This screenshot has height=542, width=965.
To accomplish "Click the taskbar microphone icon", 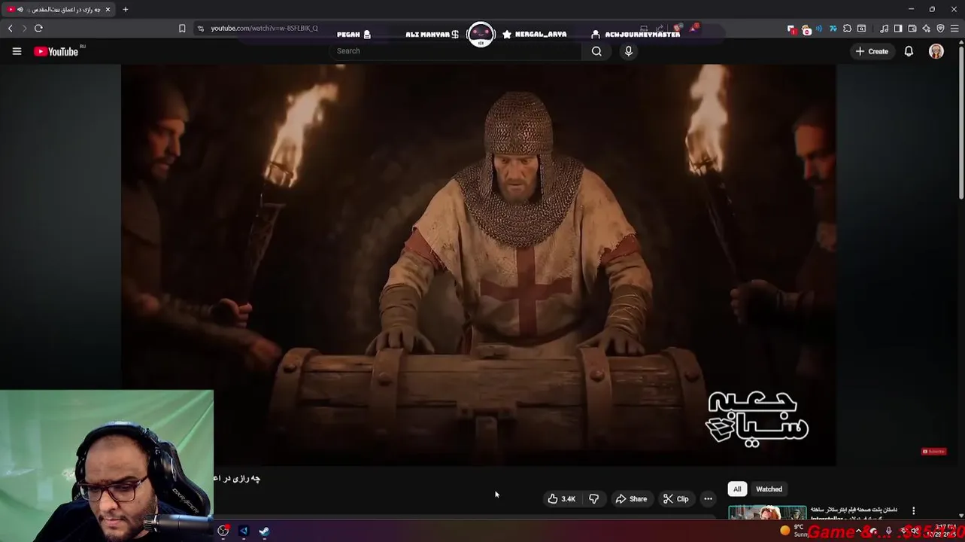I will 888,531.
